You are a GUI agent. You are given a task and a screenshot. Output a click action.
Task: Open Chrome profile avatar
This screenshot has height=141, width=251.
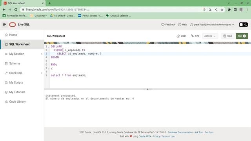click(241, 9)
